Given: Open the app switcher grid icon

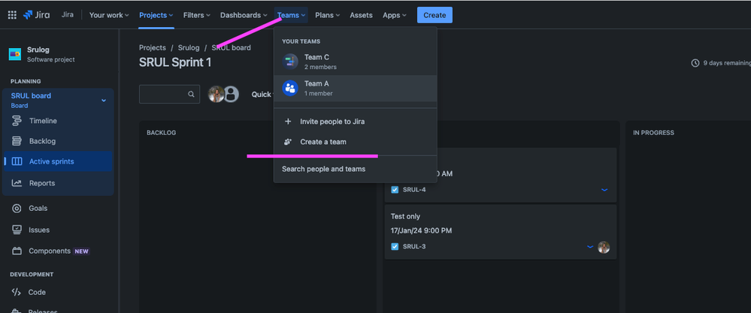Looking at the screenshot, I should (12, 15).
